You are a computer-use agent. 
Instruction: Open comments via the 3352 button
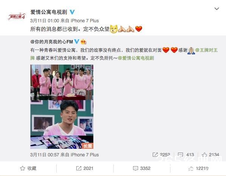[142, 168]
